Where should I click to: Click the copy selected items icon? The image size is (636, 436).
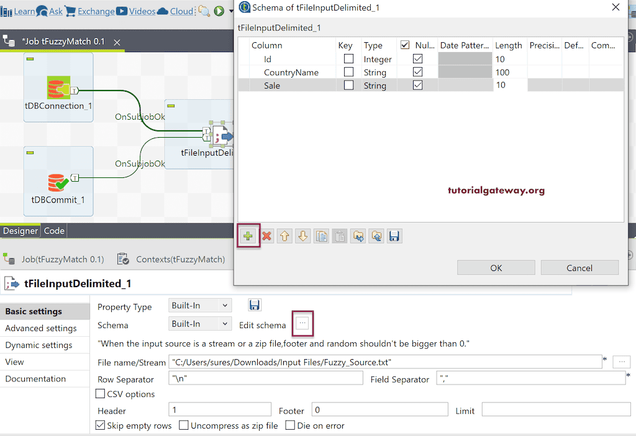pos(321,236)
